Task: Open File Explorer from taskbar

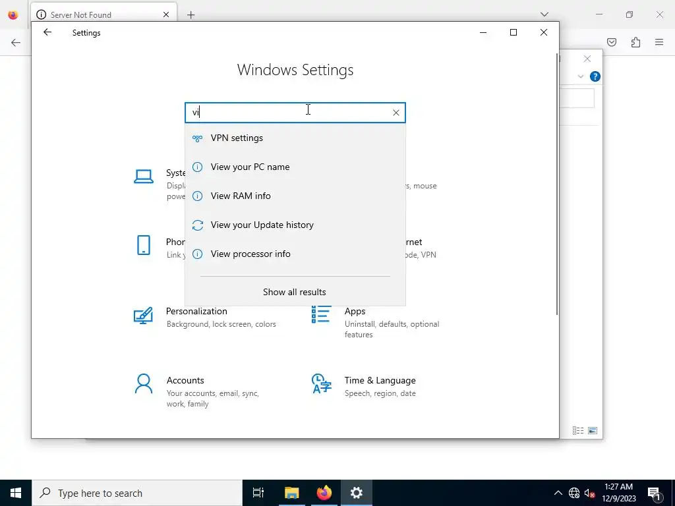Action: [292, 493]
